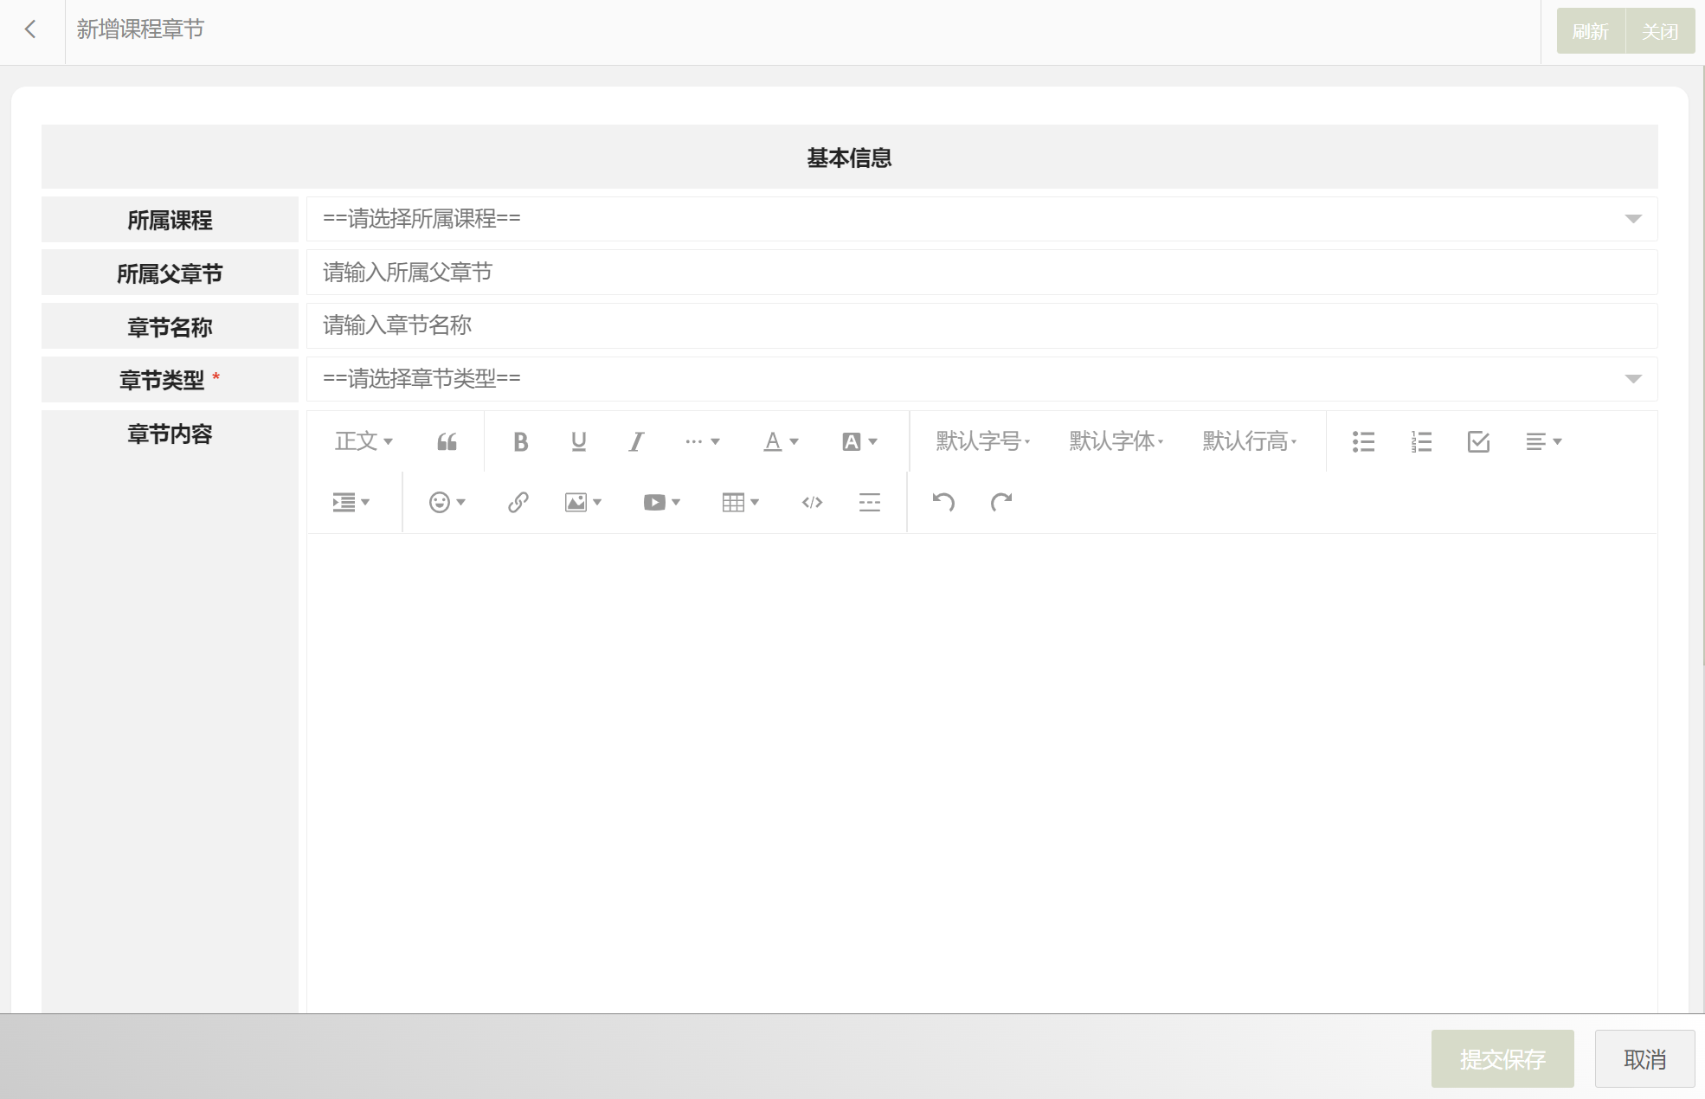
Task: Insert a horizontal divider line
Action: coord(869,503)
